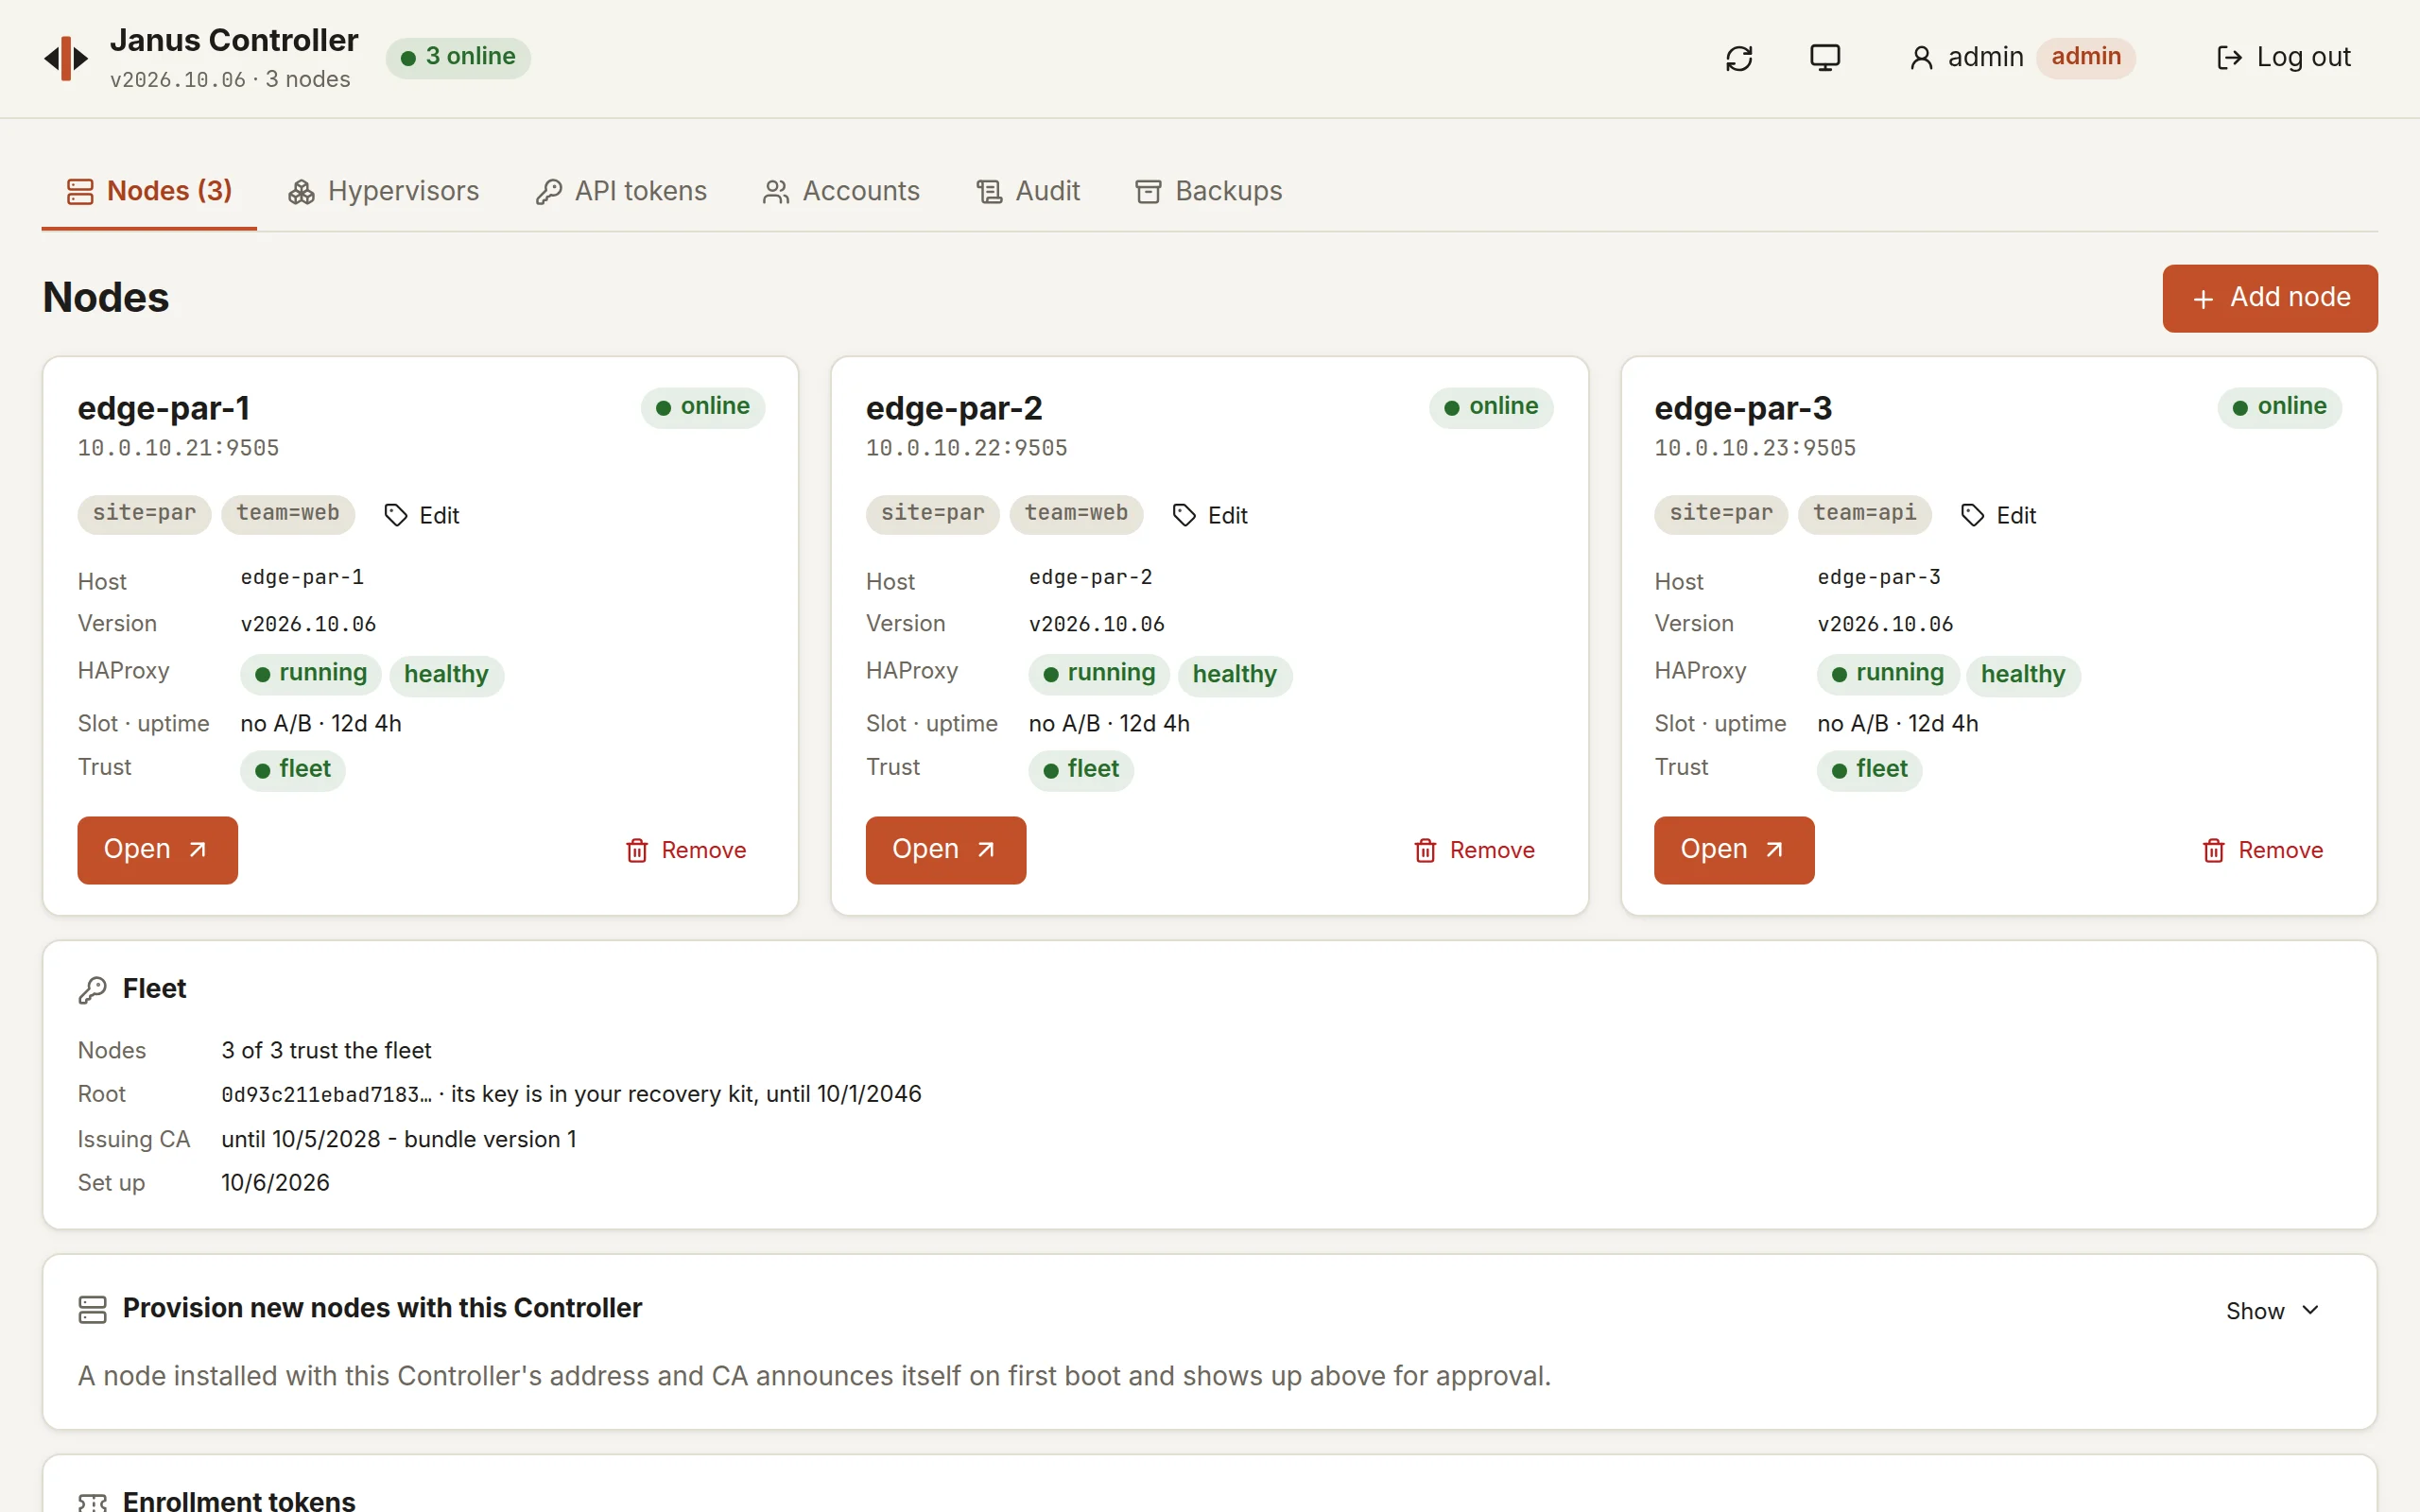Click root fingerprint 0d93c211ebad7183…
Screen dimensions: 2420x1512
click(326, 1095)
